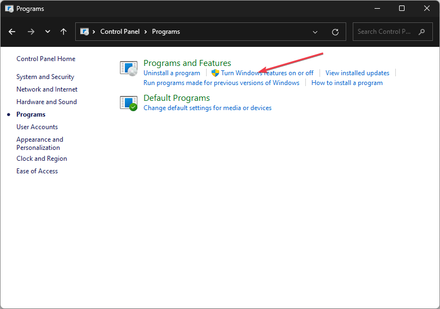Viewport: 440px width, 309px height.
Task: Go back with the left arrow button
Action: (12, 32)
